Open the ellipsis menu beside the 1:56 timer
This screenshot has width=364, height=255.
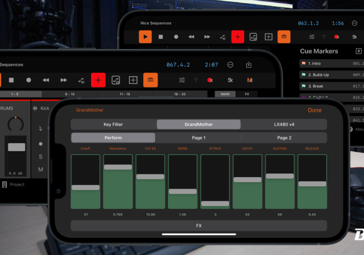(x=354, y=23)
